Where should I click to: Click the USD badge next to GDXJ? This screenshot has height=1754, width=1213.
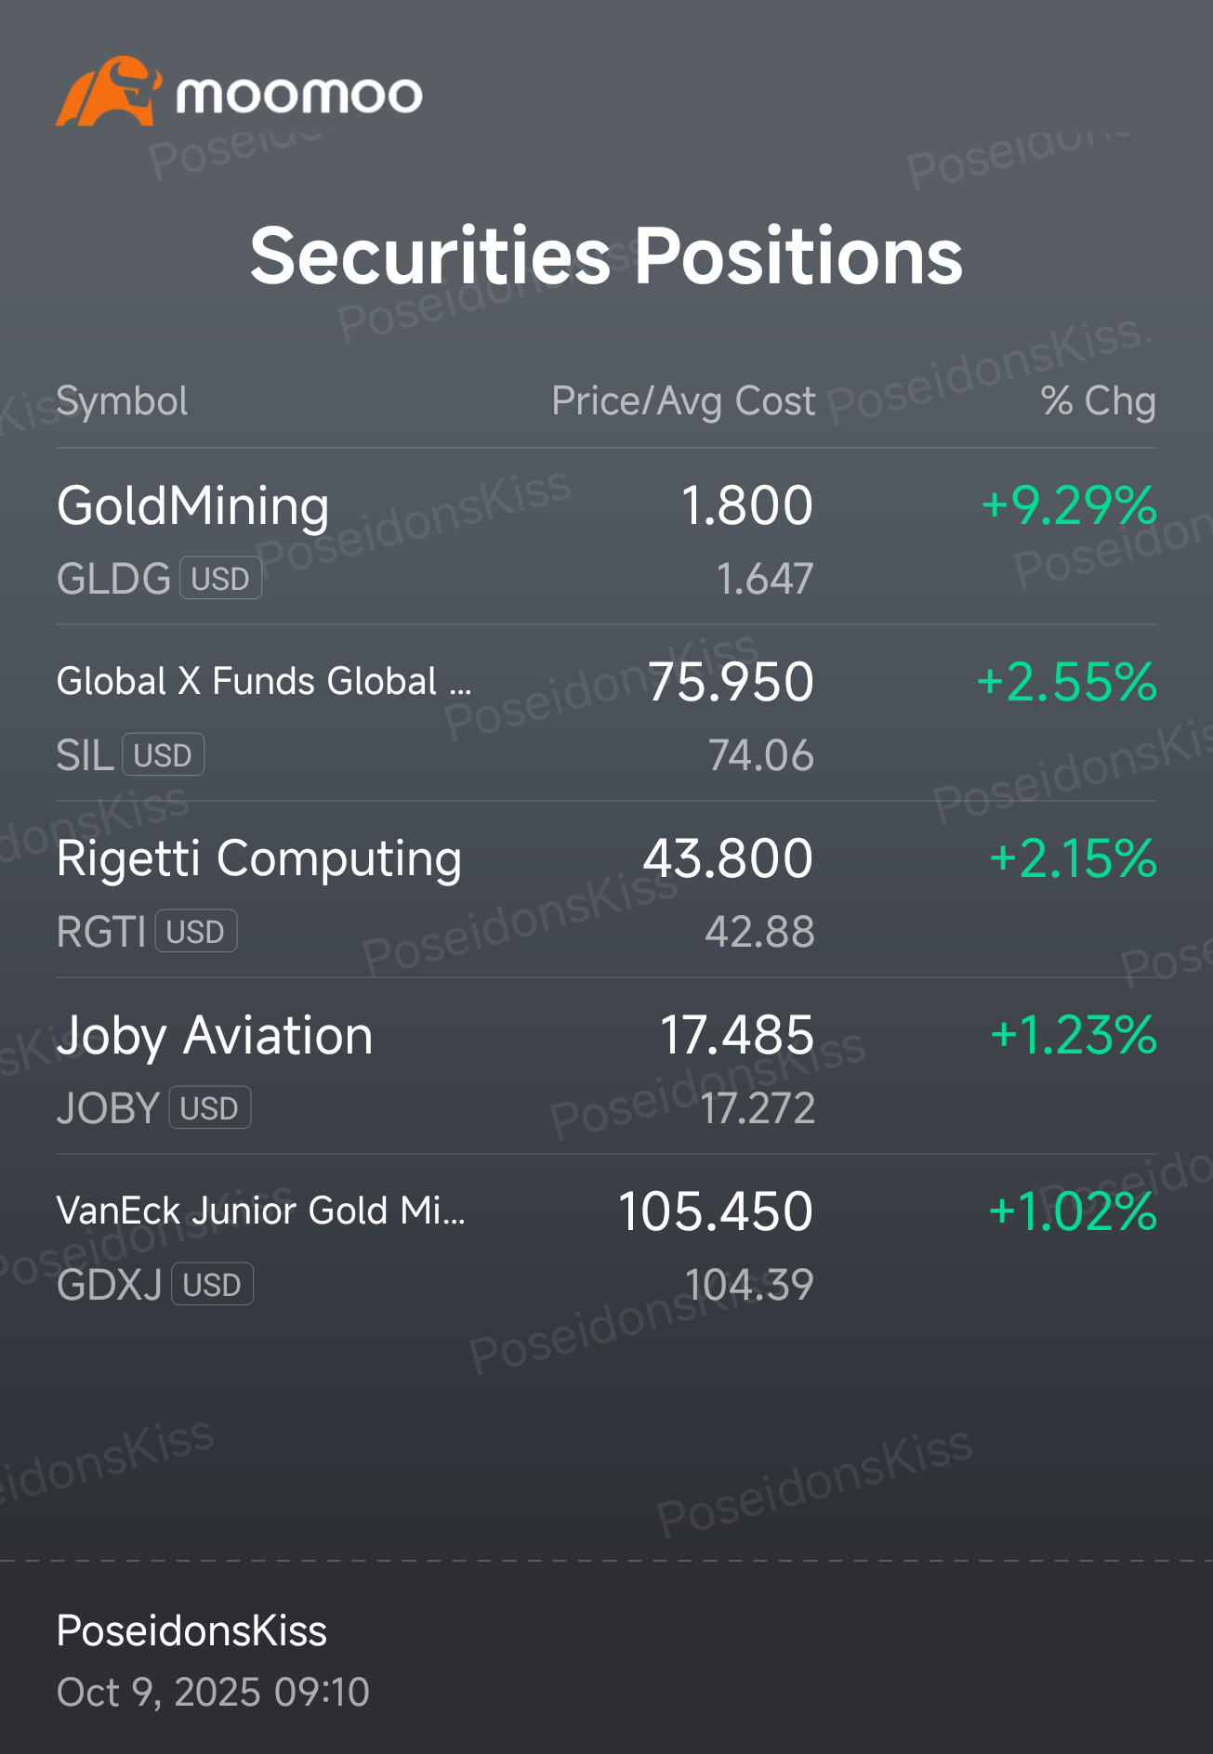click(212, 1285)
